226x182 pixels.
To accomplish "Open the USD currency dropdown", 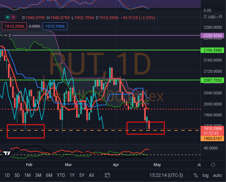I will (213, 17).
